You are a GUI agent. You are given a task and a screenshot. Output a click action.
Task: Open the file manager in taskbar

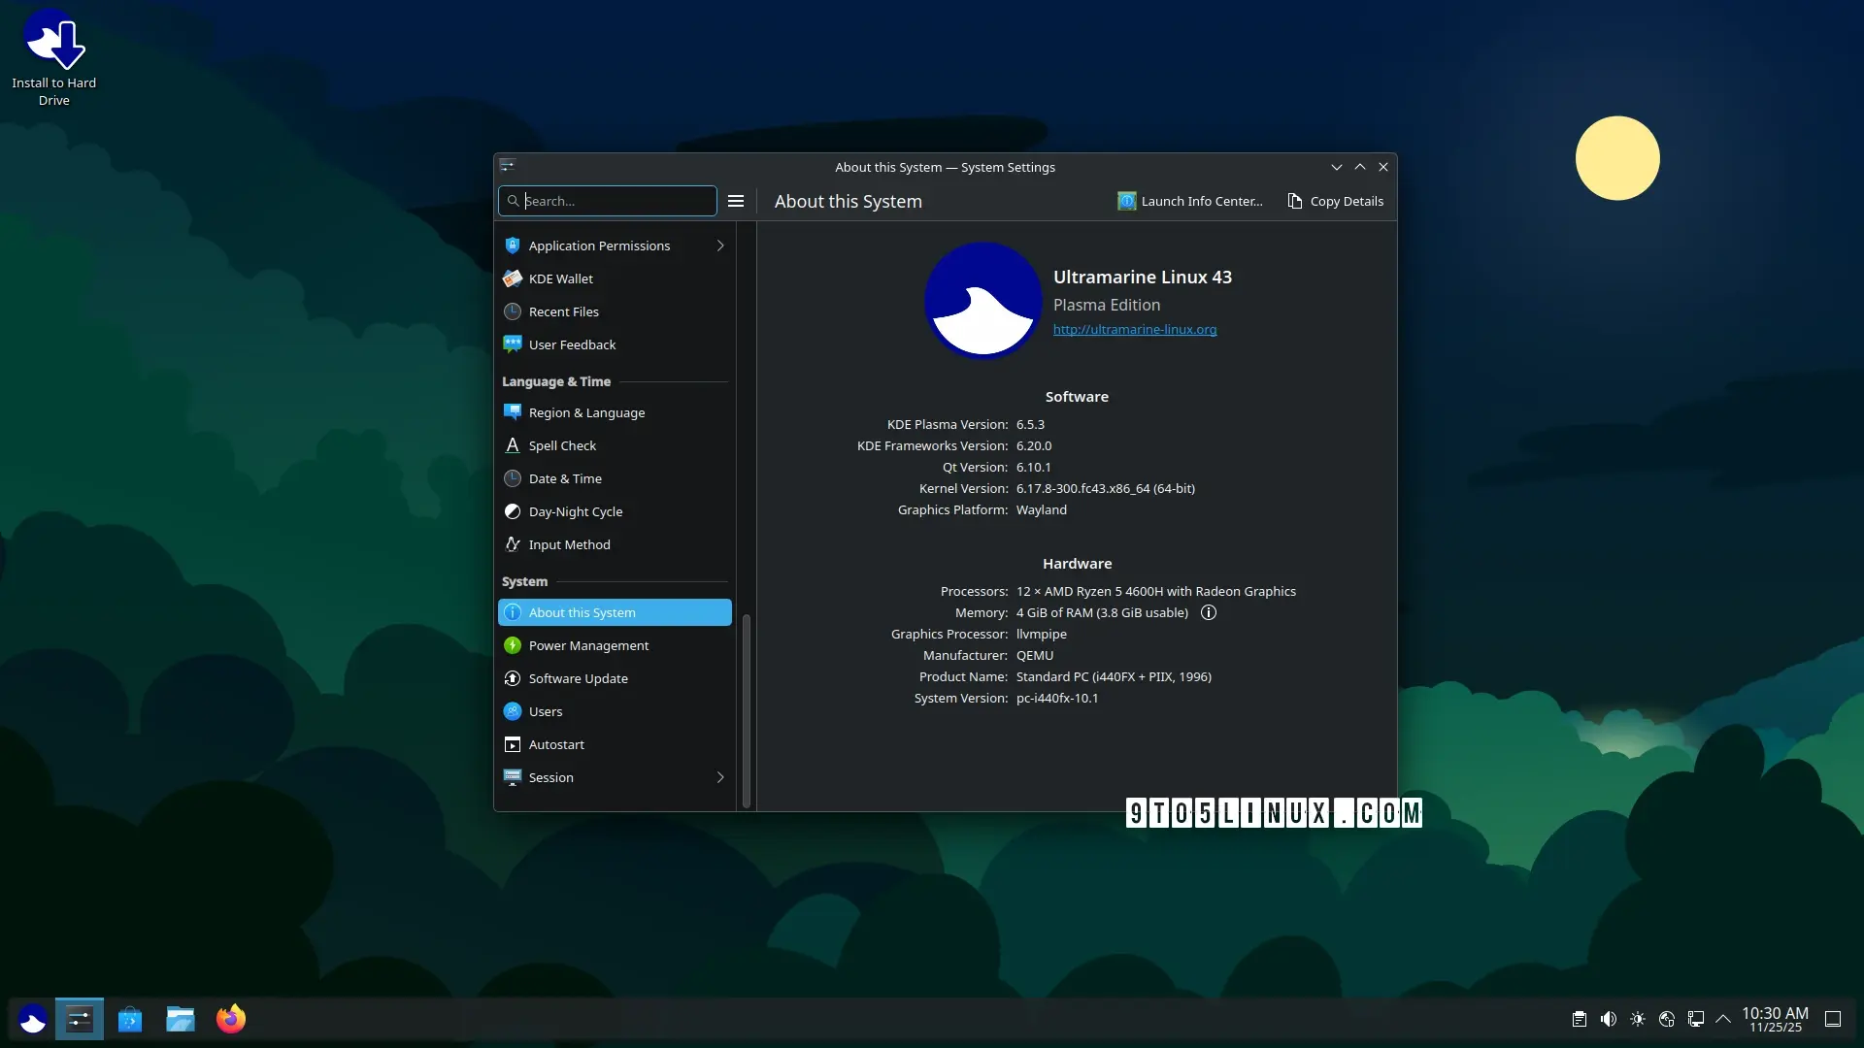point(181,1019)
